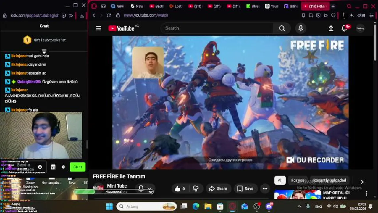Show hidden system tray icons chevron
Image resolution: width=378 pixels, height=213 pixels.
click(x=299, y=206)
